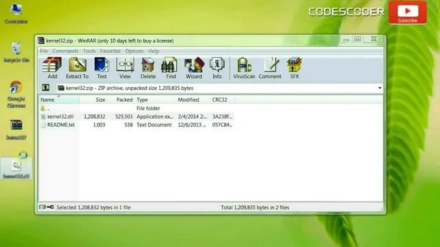Select the Recycle Bin desktop icon
Image resolution: width=440 pixels, height=247 pixels.
[16, 53]
